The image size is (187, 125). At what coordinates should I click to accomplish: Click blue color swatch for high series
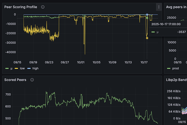click(29, 68)
